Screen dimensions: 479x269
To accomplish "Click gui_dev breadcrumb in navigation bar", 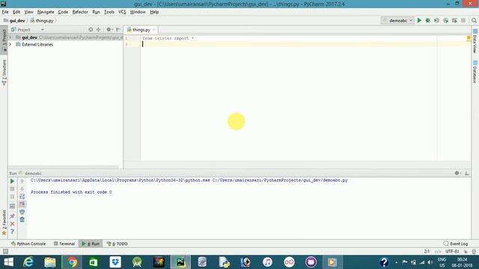I will coord(14,21).
